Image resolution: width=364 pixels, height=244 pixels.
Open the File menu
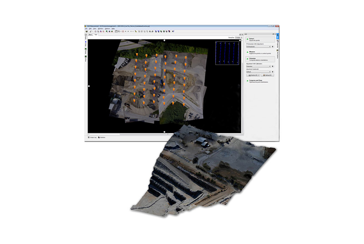pos(86,28)
